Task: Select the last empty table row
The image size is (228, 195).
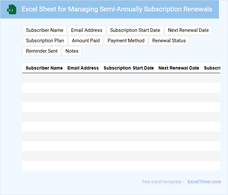Action: [121, 166]
